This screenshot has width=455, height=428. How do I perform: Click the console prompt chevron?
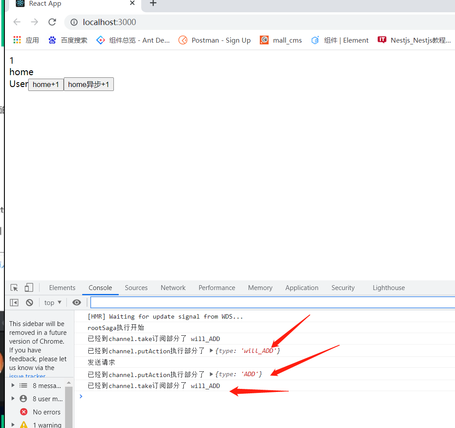point(81,396)
